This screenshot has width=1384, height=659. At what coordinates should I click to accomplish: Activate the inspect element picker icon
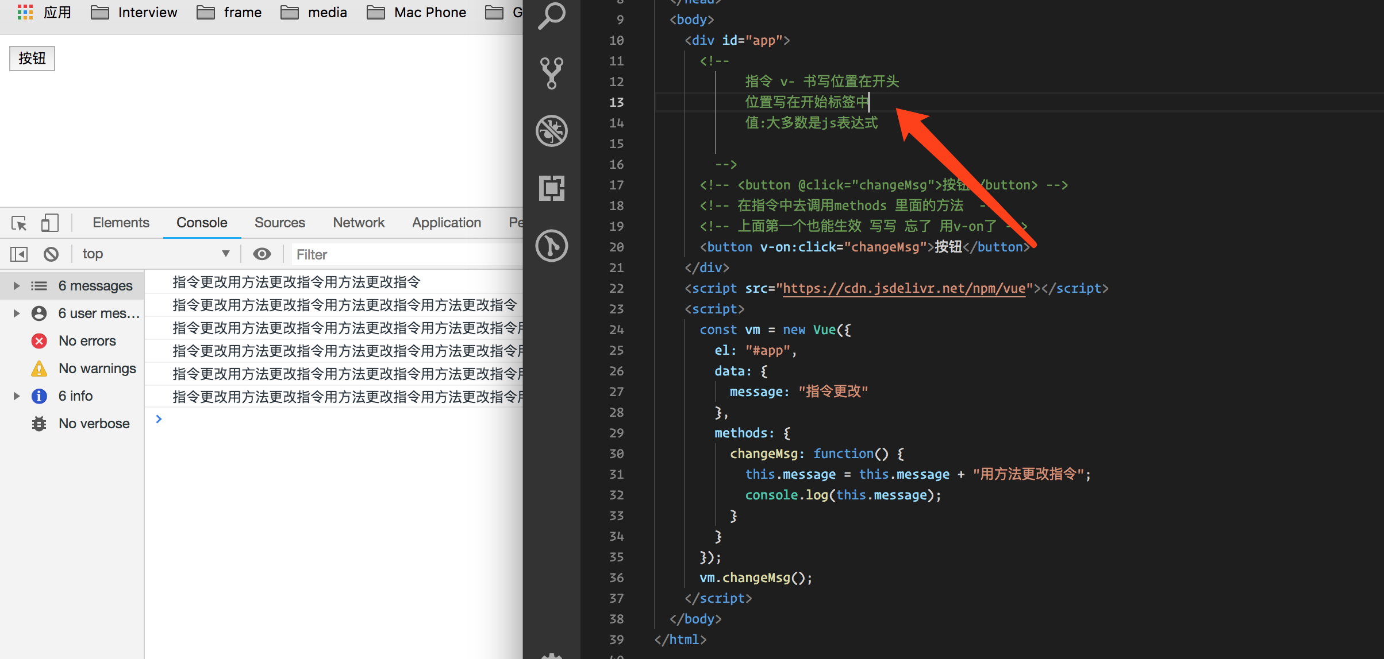(19, 223)
